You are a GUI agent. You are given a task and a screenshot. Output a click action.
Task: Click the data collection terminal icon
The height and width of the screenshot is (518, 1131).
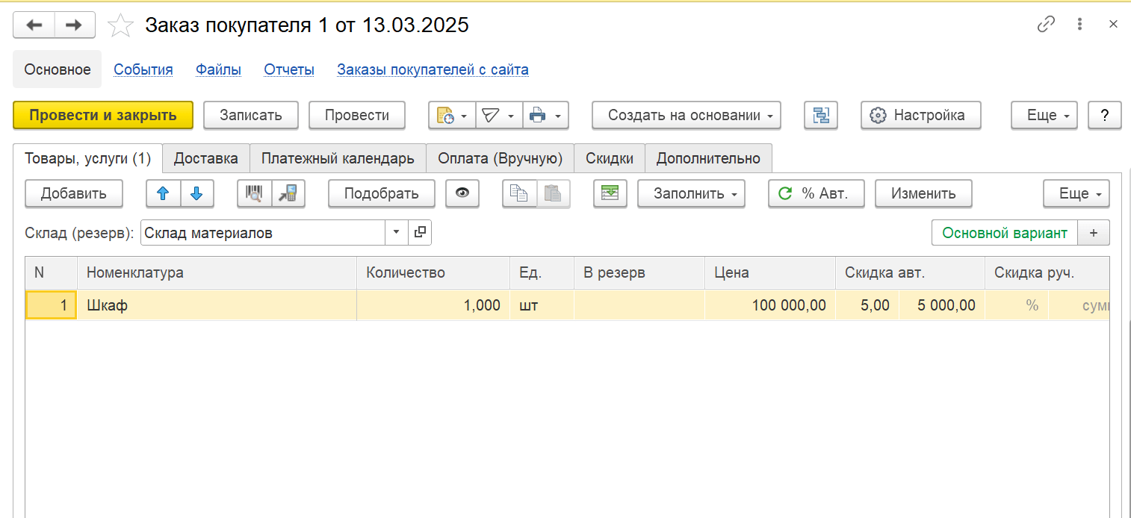tap(288, 193)
